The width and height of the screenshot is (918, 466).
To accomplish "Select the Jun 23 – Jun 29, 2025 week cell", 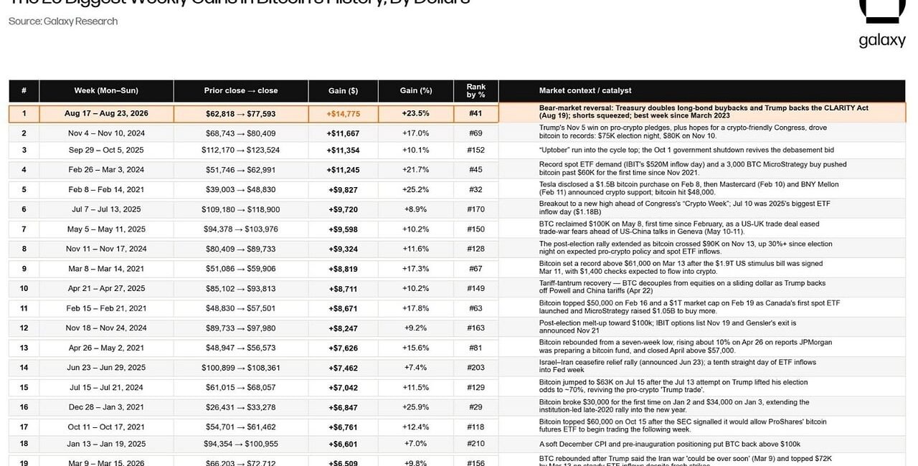I will (x=106, y=368).
